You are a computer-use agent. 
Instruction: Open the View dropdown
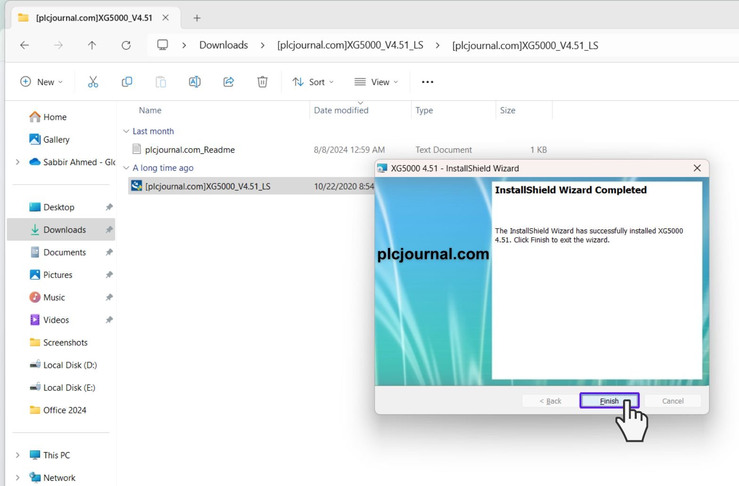pos(377,82)
